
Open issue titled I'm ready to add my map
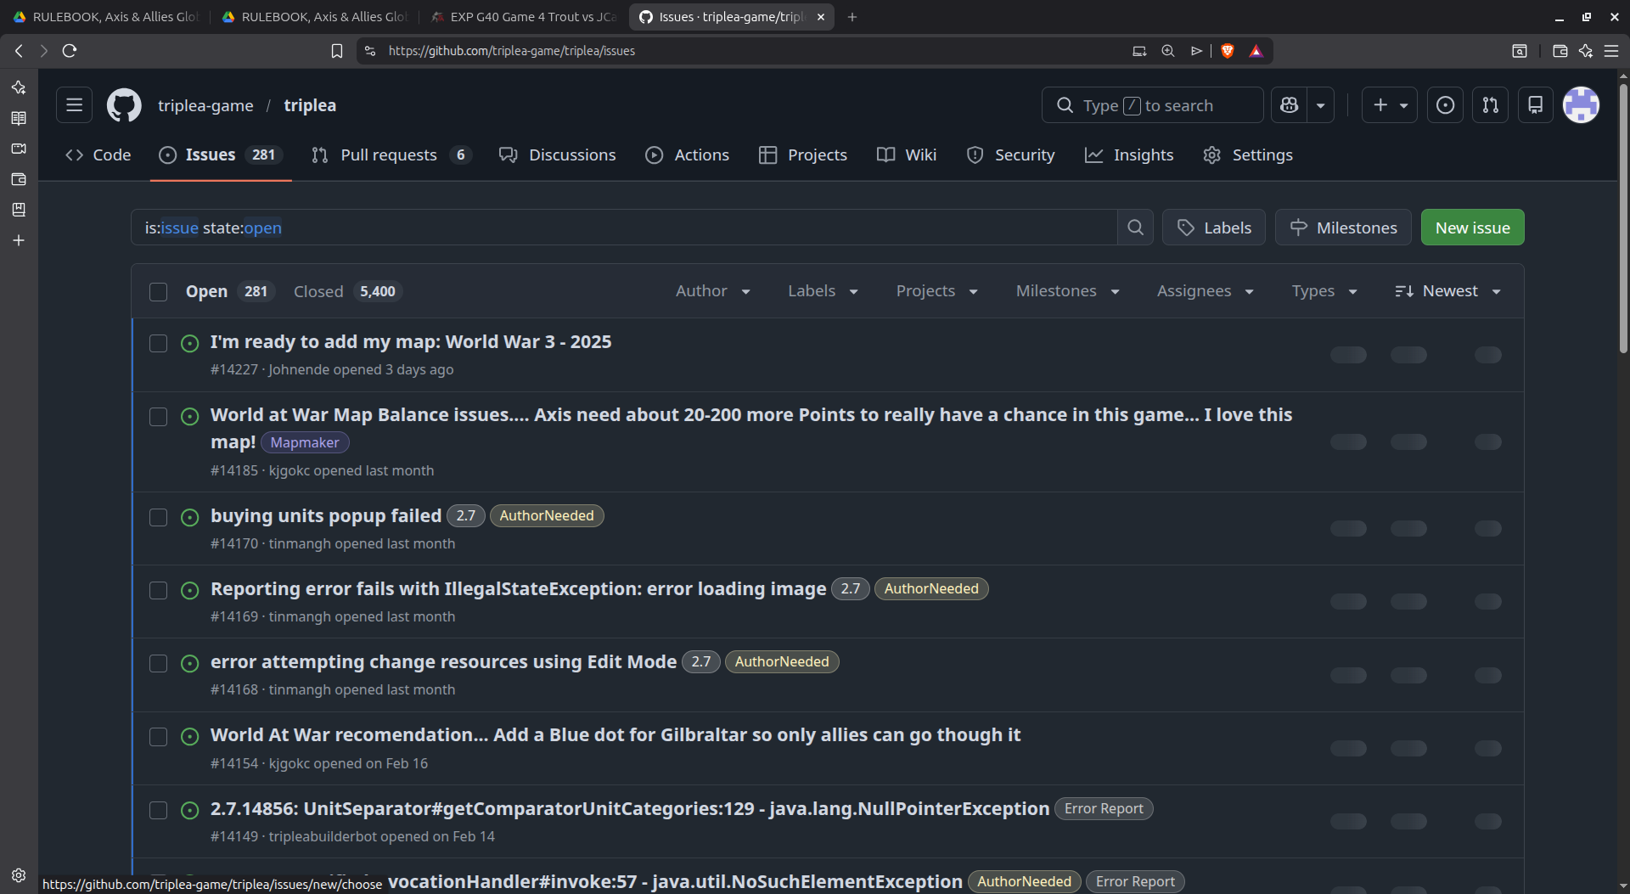[411, 341]
